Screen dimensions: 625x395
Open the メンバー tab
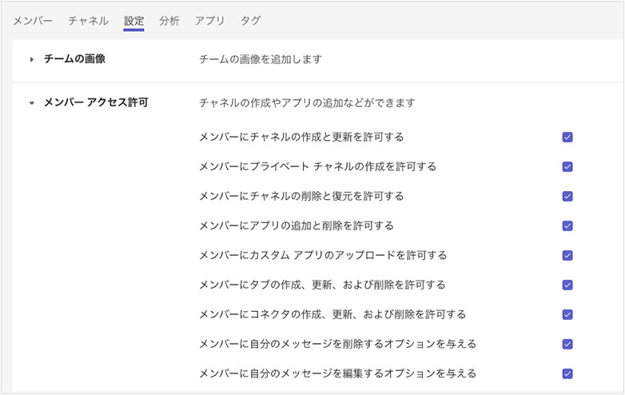point(33,21)
